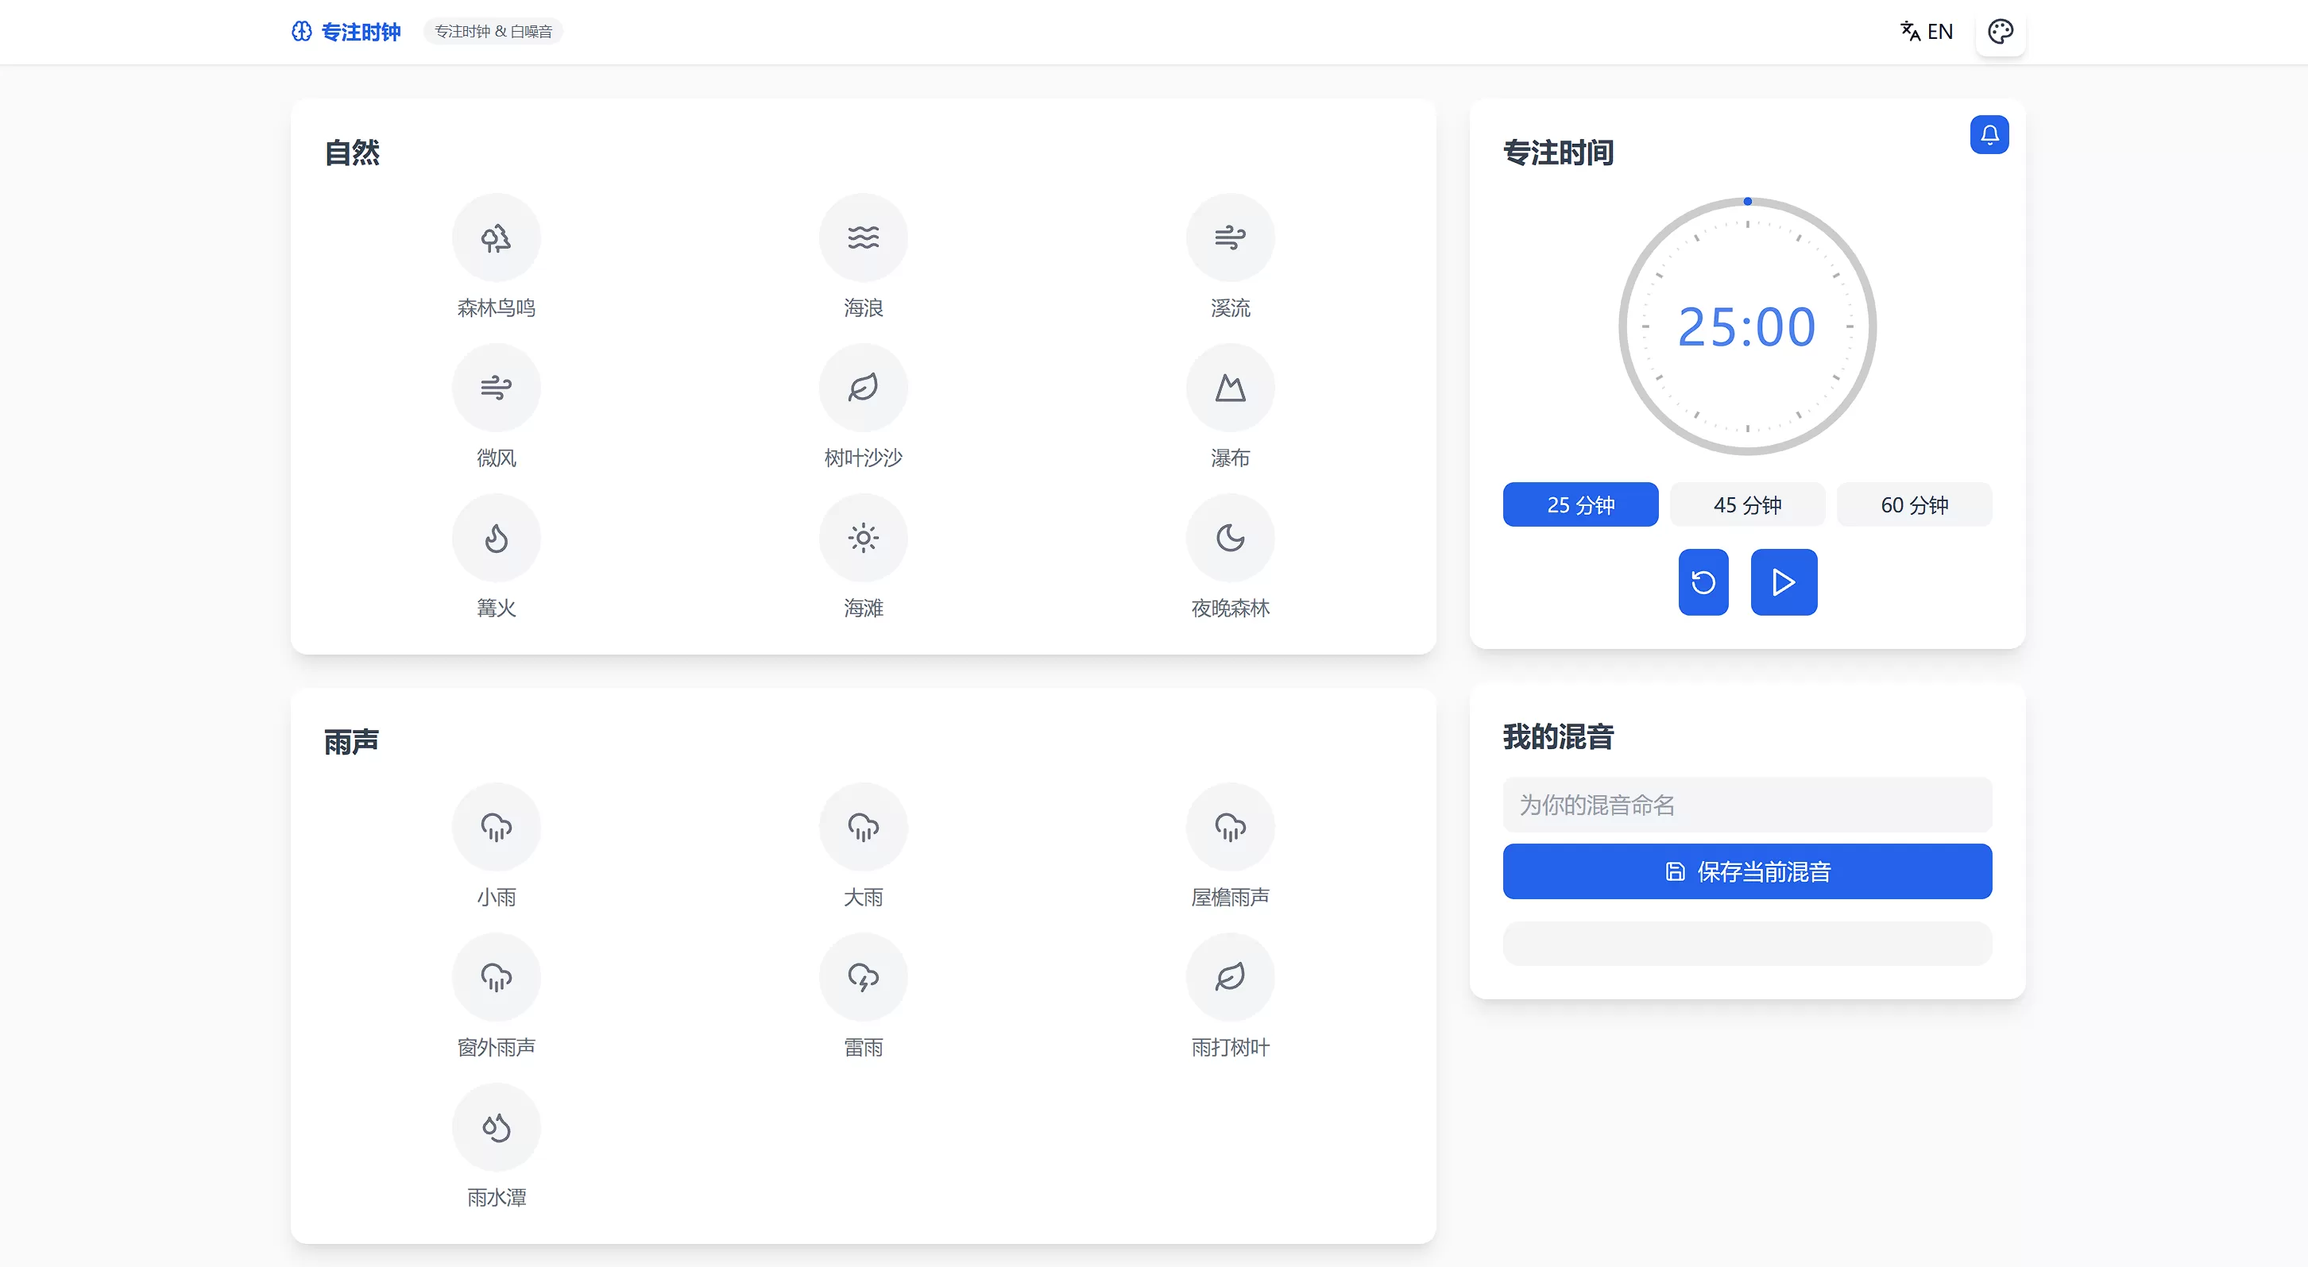This screenshot has height=1267, width=2308.
Task: Focus the 为你的混音命名 name input field
Action: (1746, 805)
